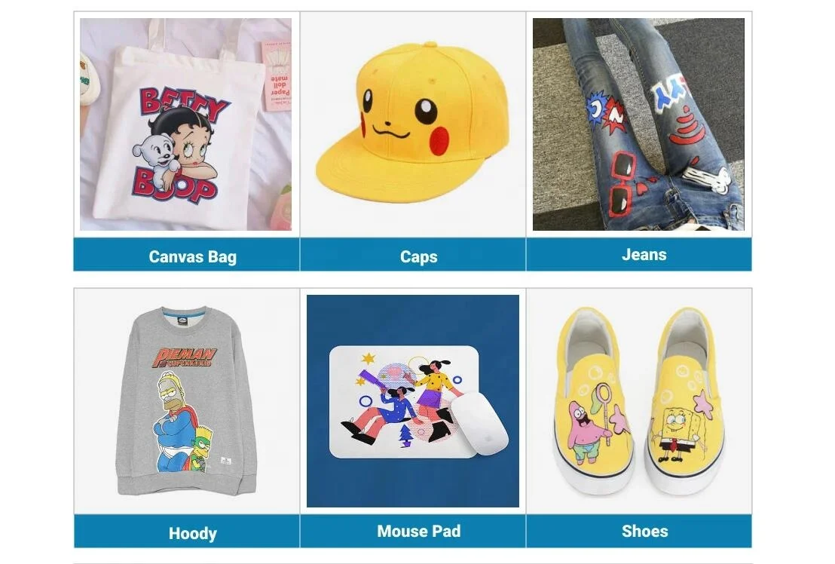Open the gray Pieman sweatshirt image
This screenshot has width=835, height=564.
[x=186, y=401]
